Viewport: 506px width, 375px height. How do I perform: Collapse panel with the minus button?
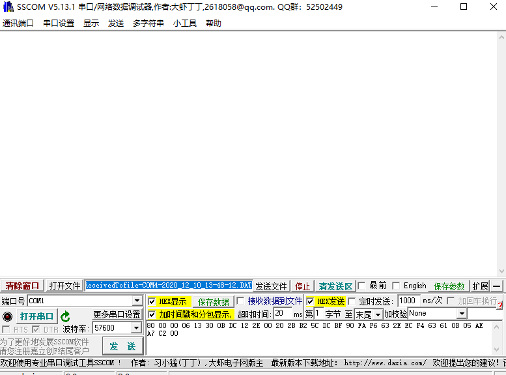(x=497, y=286)
